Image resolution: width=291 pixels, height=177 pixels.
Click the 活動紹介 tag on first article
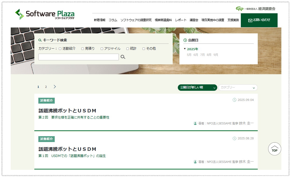46,101
